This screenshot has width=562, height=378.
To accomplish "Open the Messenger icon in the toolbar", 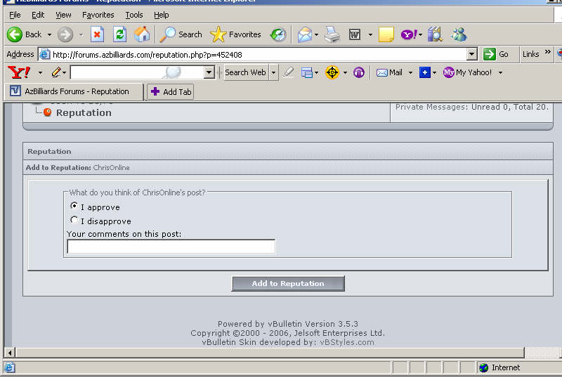I will (x=459, y=34).
